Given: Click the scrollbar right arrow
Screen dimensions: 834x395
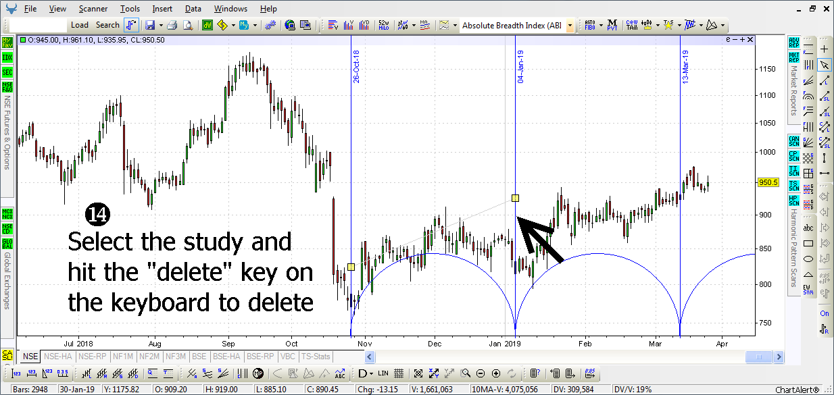Looking at the screenshot, I should click(x=780, y=356).
